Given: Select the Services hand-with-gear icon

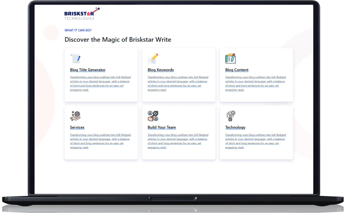Looking at the screenshot, I should [x=75, y=116].
